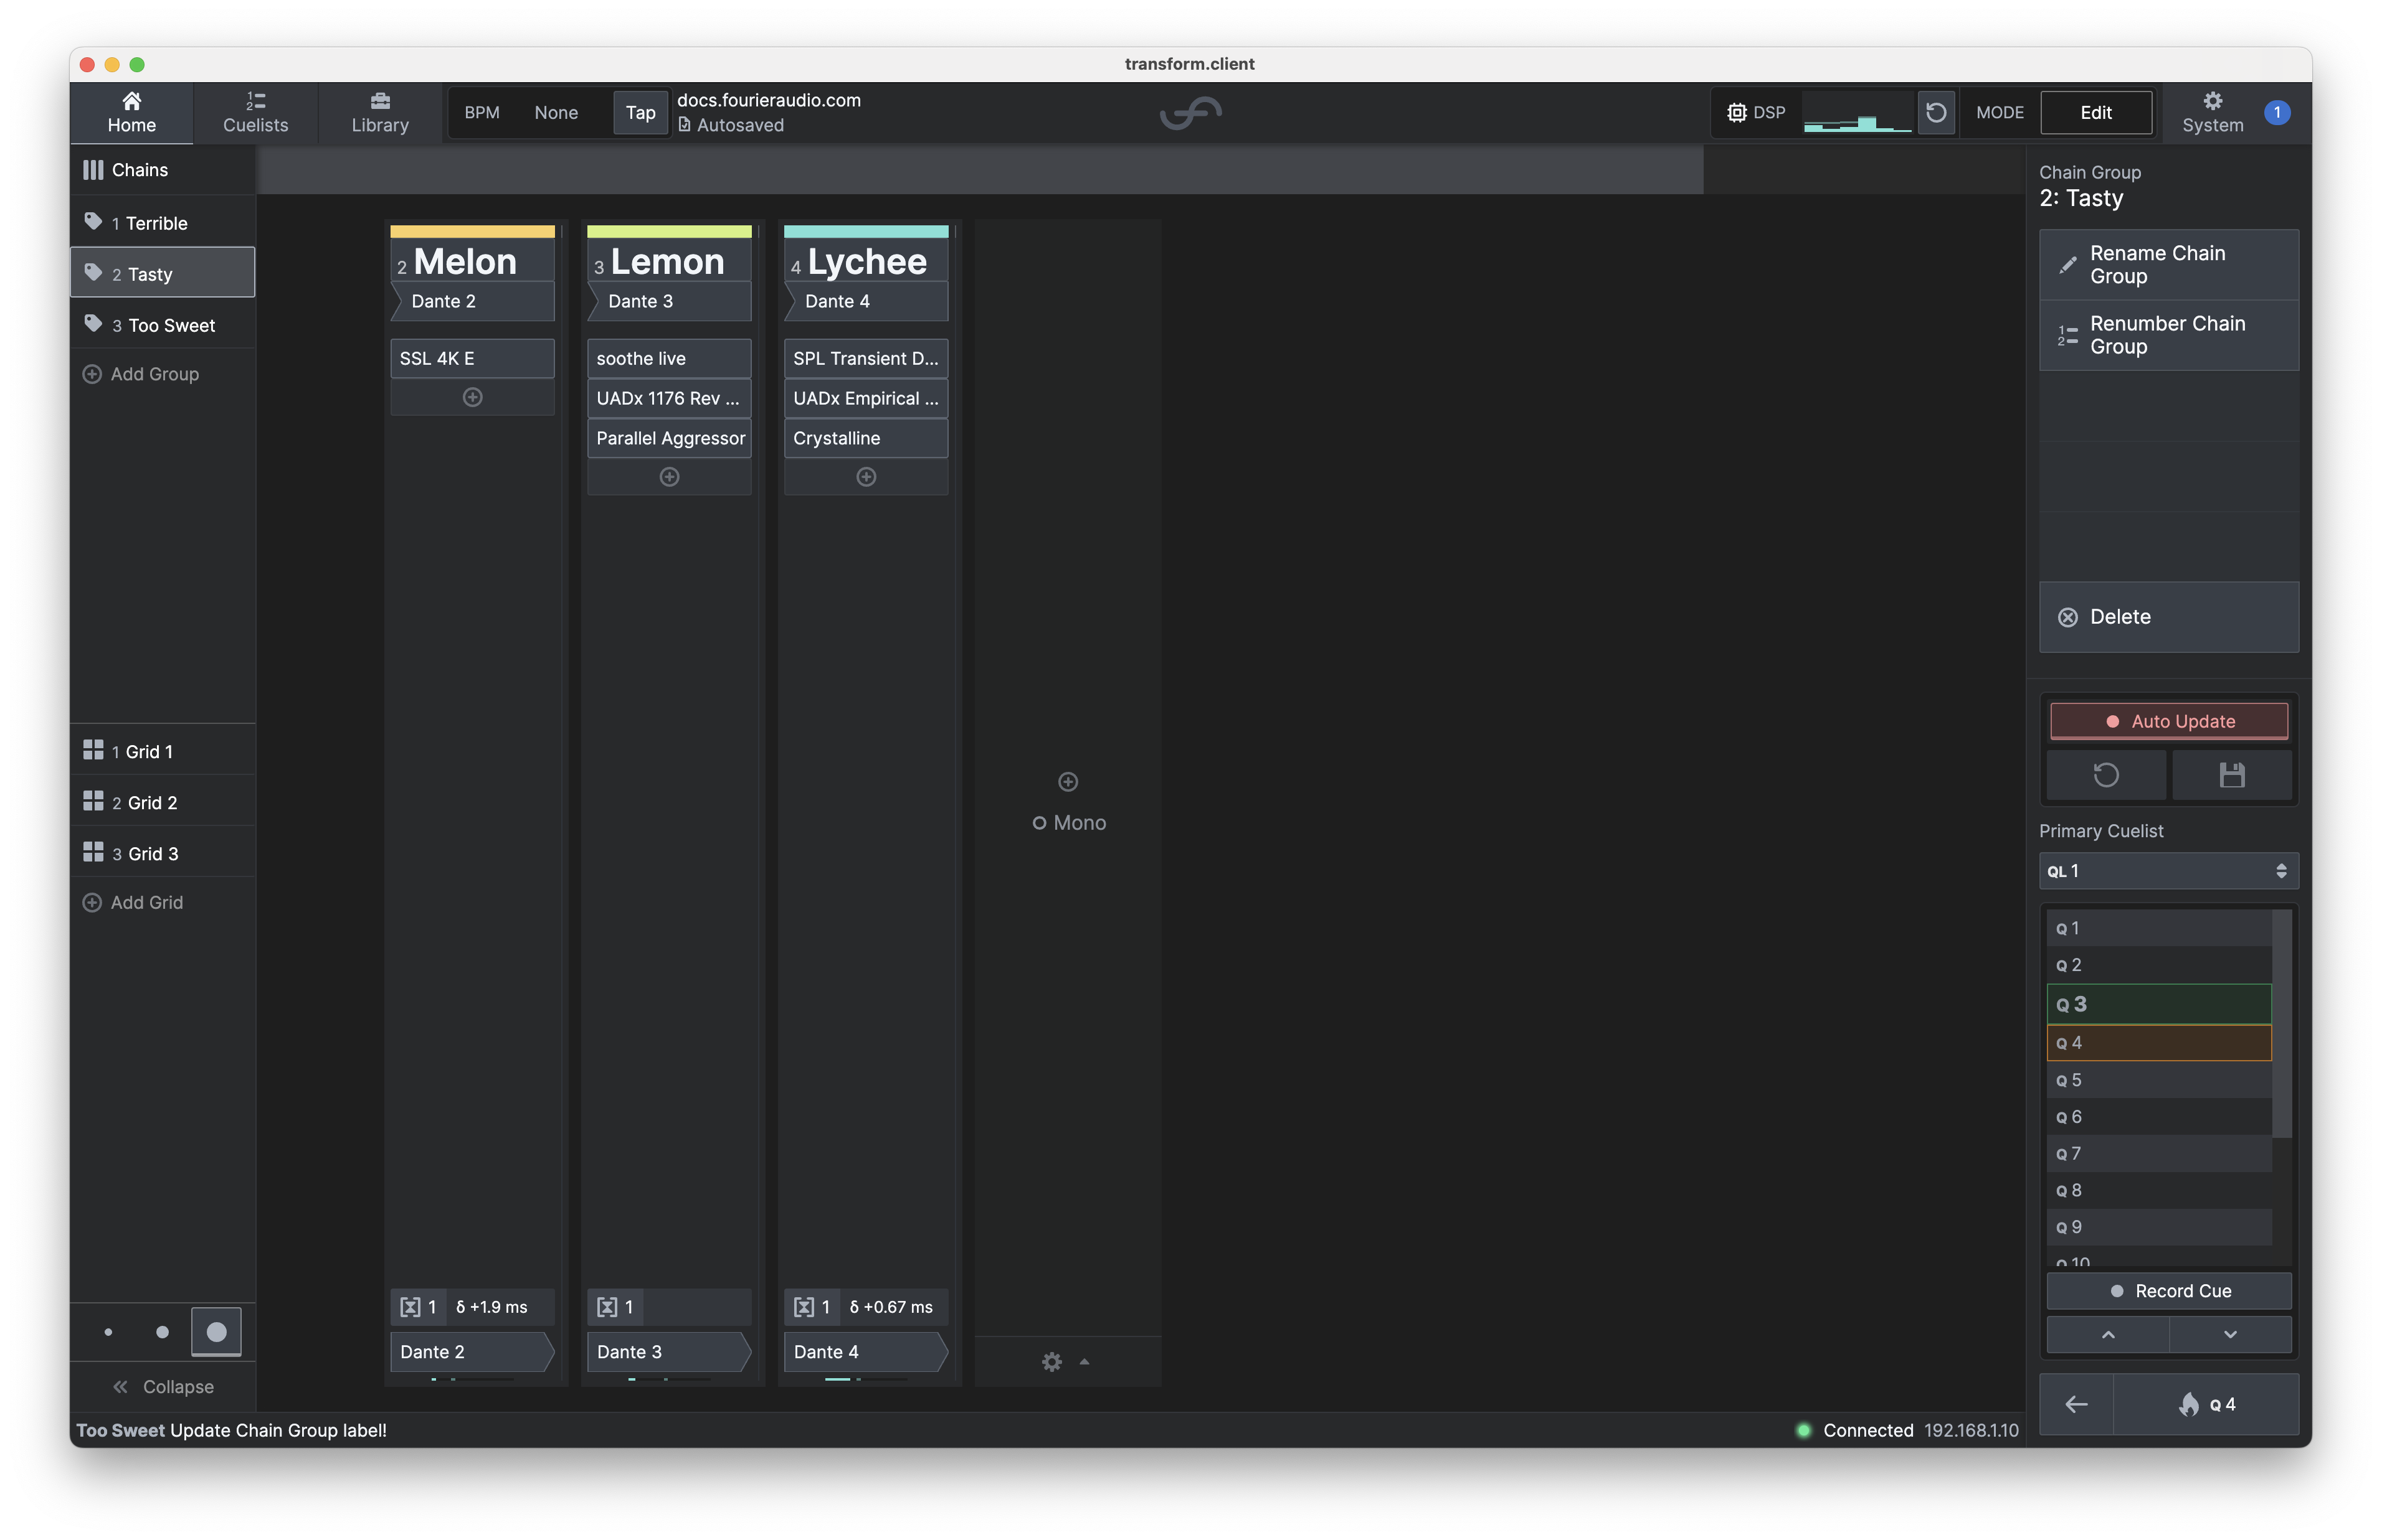Open the Home tab

(131, 112)
